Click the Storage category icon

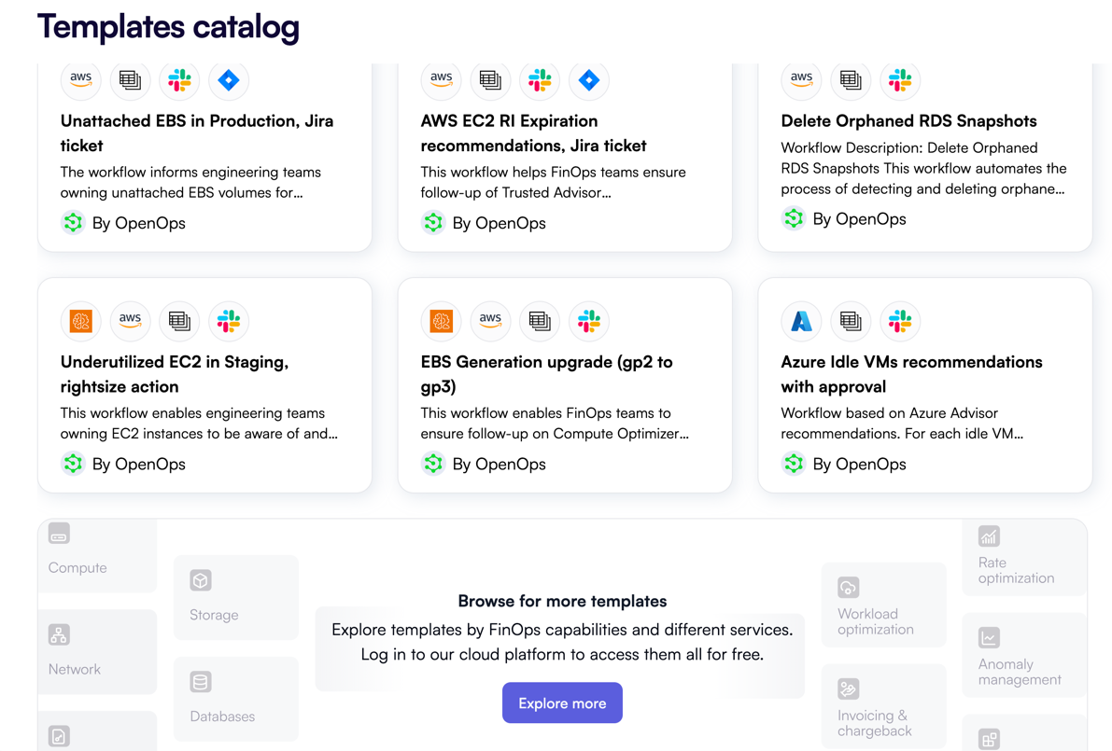pyautogui.click(x=201, y=580)
